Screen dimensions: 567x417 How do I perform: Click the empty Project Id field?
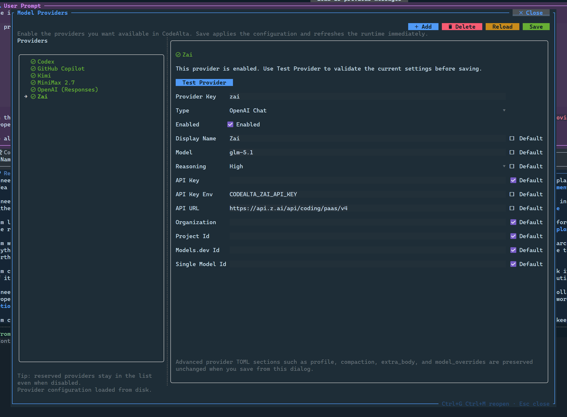(x=367, y=236)
